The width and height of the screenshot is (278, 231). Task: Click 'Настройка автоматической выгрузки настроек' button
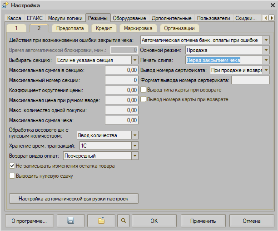(74, 199)
